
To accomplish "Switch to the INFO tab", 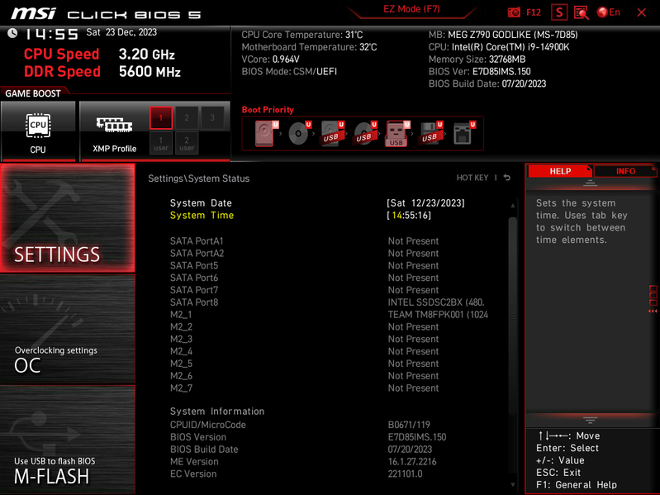I will point(625,171).
